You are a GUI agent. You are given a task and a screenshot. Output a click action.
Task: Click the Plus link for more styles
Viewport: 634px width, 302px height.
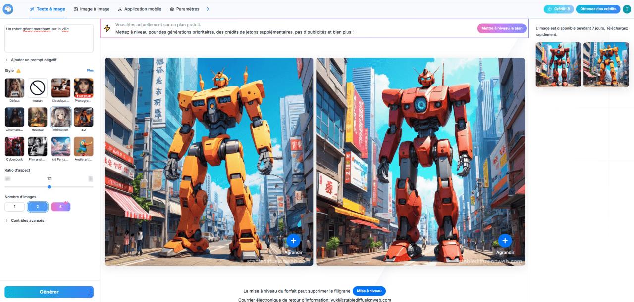click(90, 71)
